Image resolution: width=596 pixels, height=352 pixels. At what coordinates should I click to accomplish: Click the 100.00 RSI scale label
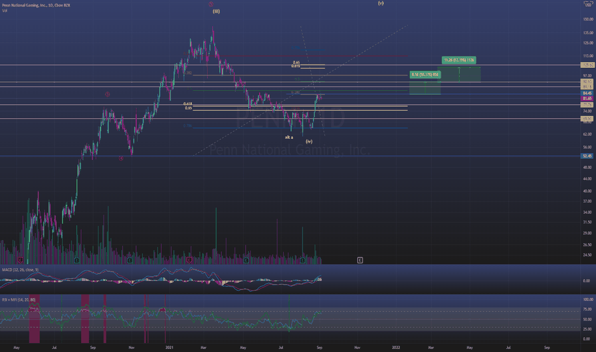coord(587,300)
